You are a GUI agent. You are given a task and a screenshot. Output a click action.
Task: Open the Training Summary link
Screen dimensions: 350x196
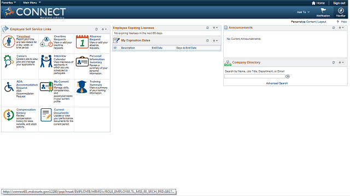click(96, 83)
